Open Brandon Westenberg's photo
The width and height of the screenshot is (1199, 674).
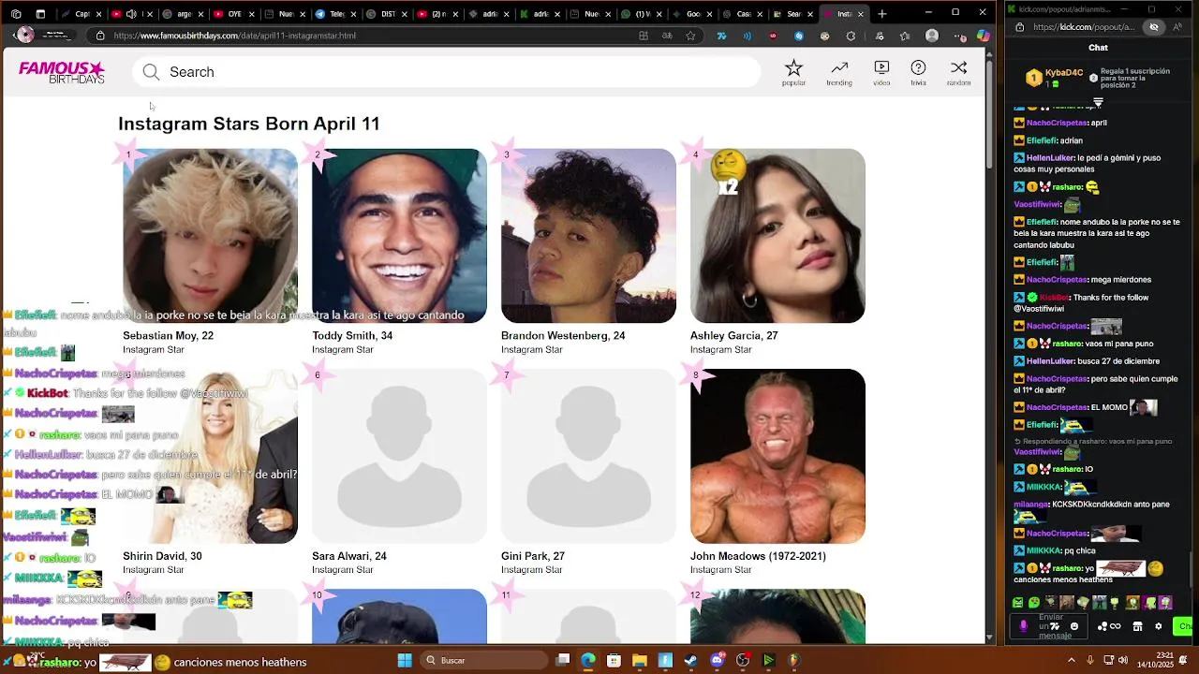(x=588, y=236)
